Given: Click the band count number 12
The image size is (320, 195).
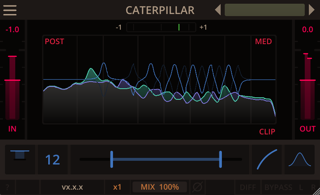Looking at the screenshot, I should pyautogui.click(x=52, y=160).
